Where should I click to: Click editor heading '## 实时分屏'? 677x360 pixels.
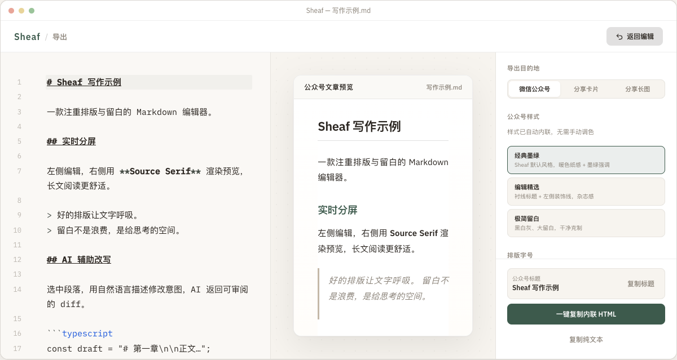[71, 141]
